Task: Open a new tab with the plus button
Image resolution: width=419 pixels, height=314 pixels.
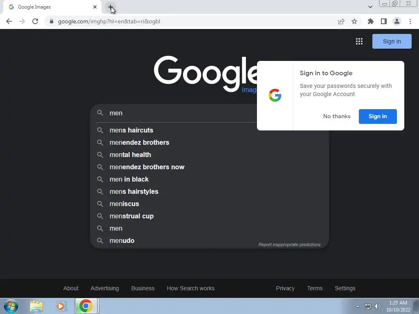Action: click(110, 7)
